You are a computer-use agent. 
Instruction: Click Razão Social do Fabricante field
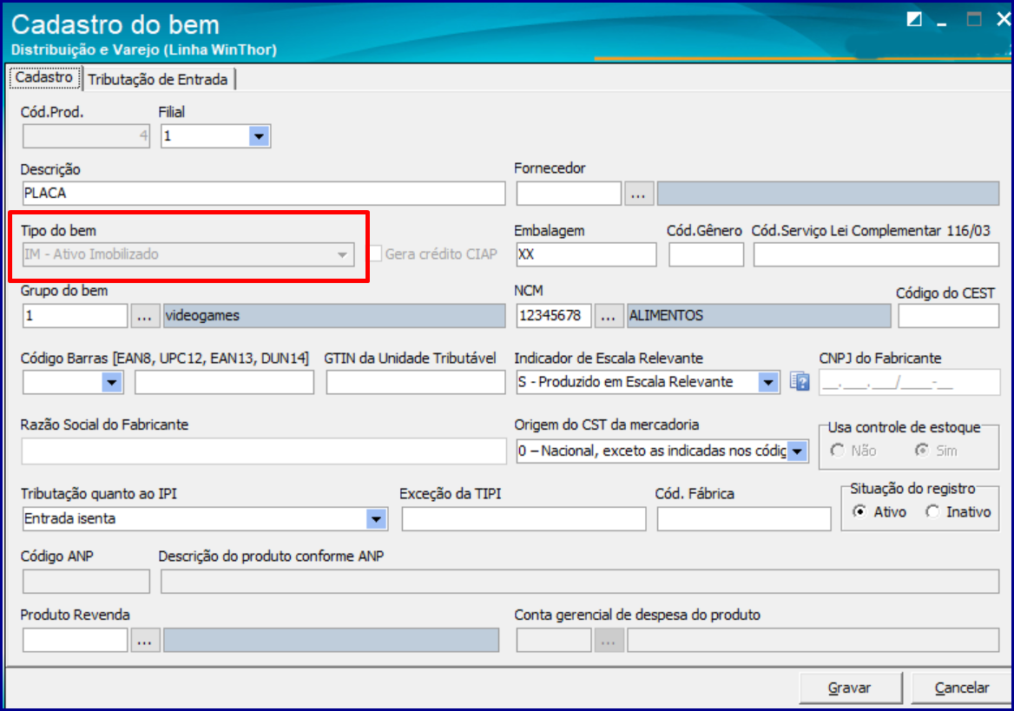[x=264, y=451]
